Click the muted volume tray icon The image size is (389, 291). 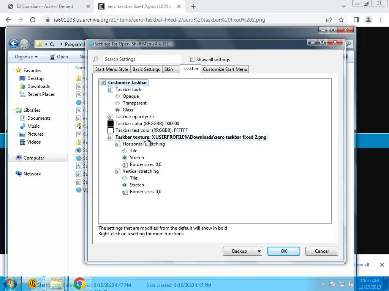click(x=350, y=284)
